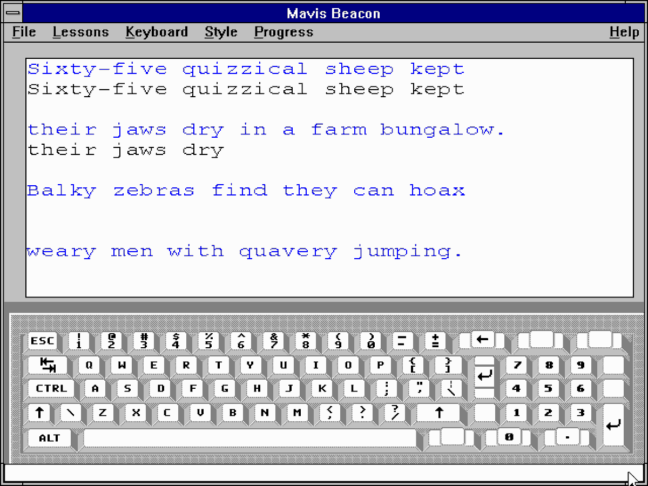
Task: Open the Help menu
Action: pos(624,32)
